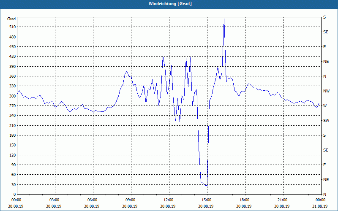Viewport: 338px width, 211px height.
Task: Select compass label NE aligned with 30
Action: pyautogui.click(x=326, y=180)
